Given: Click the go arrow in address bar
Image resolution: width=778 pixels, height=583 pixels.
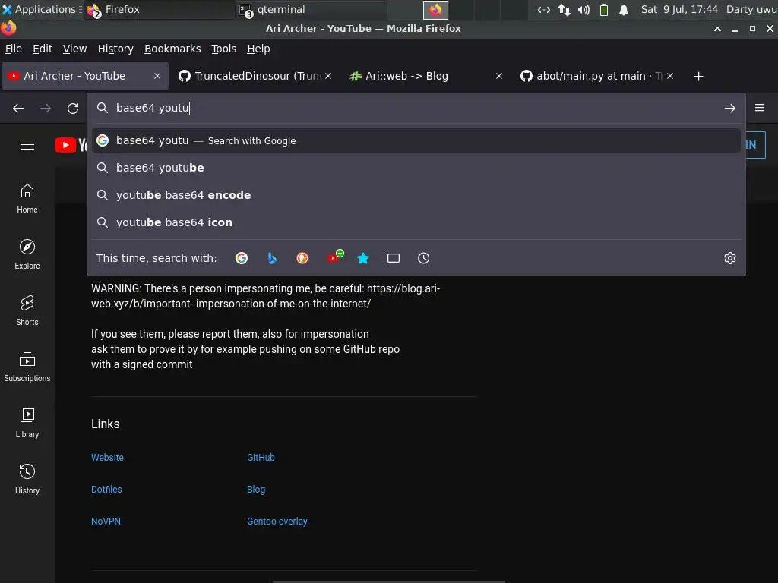Looking at the screenshot, I should tap(729, 108).
